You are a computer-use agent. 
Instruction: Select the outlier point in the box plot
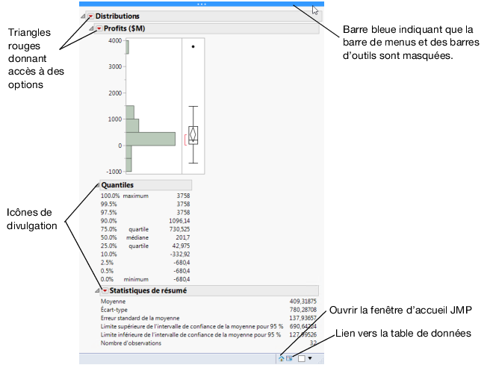(193, 46)
